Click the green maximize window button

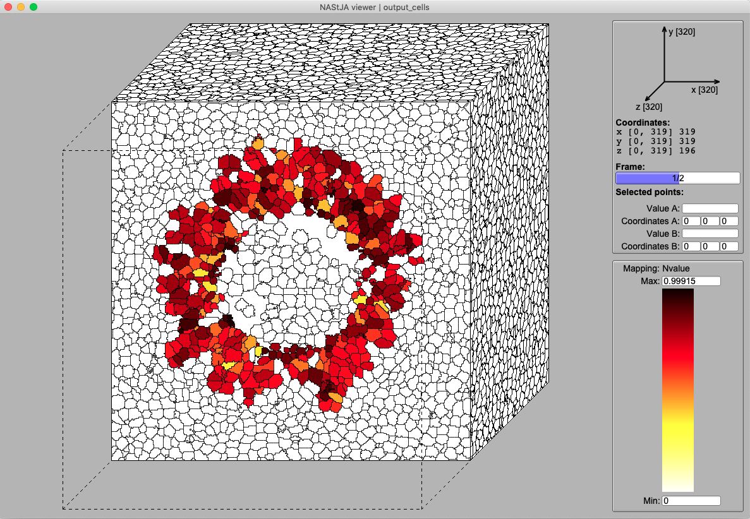point(33,7)
